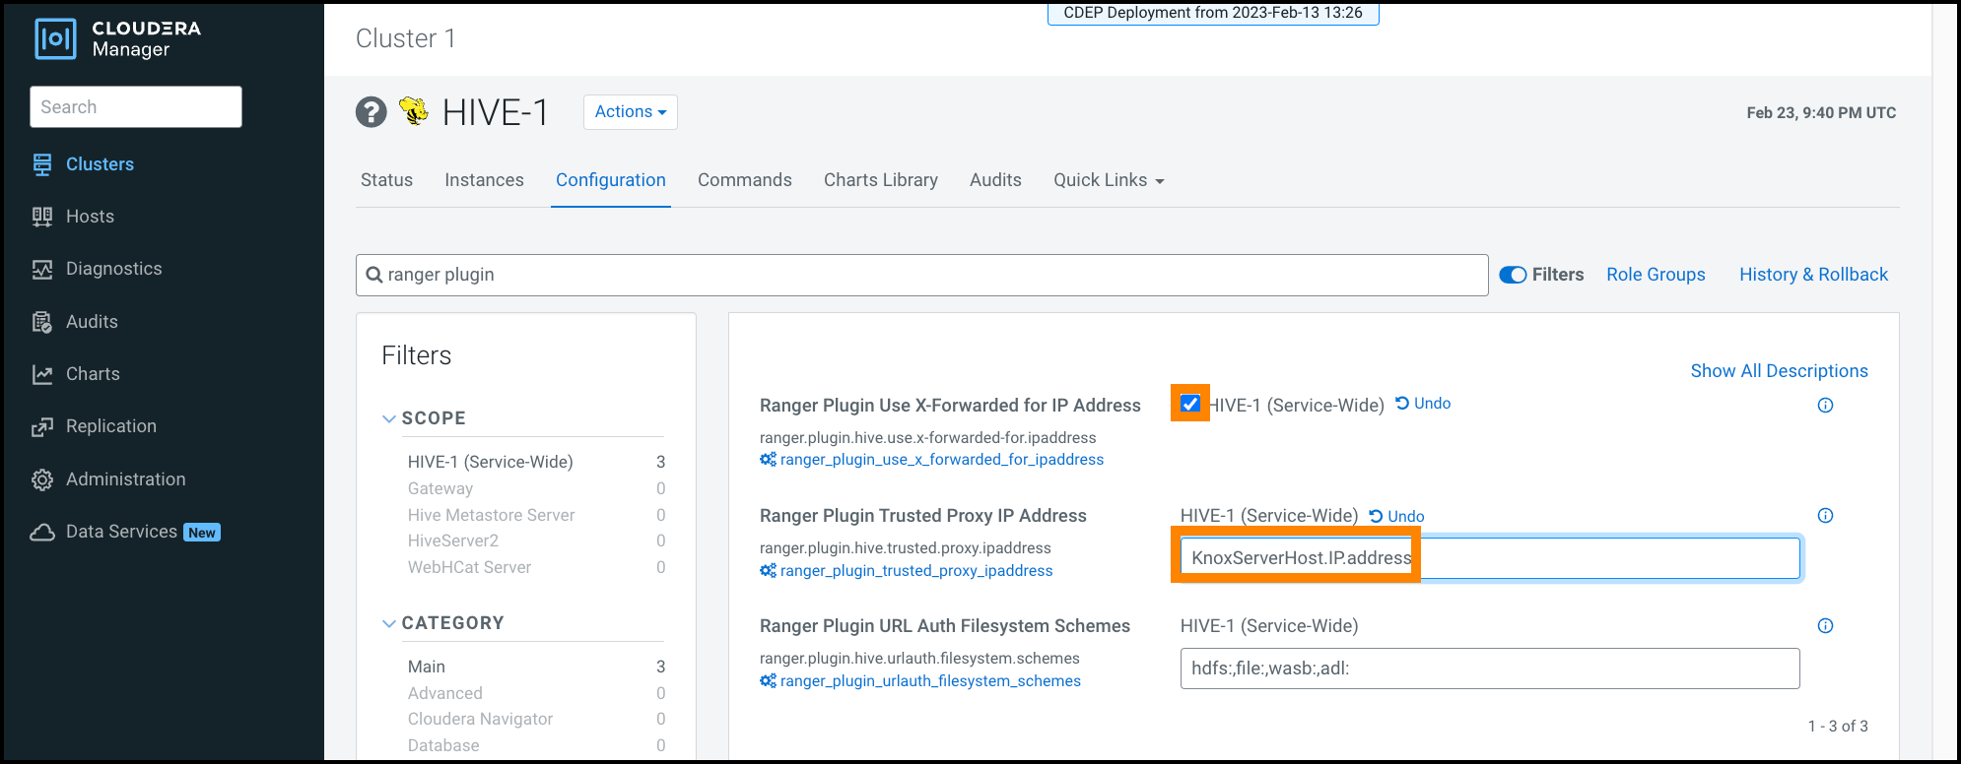Open the help question mark icon beside HIVE-1
Viewport: 1961px width, 764px height.
click(372, 112)
